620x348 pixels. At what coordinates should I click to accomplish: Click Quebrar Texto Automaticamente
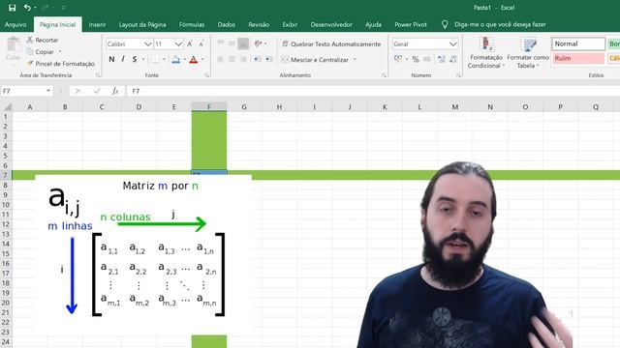331,43
